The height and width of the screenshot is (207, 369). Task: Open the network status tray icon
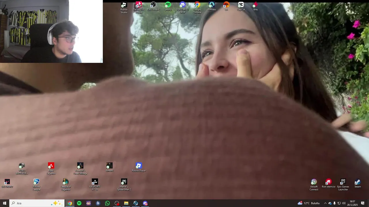coord(339,203)
